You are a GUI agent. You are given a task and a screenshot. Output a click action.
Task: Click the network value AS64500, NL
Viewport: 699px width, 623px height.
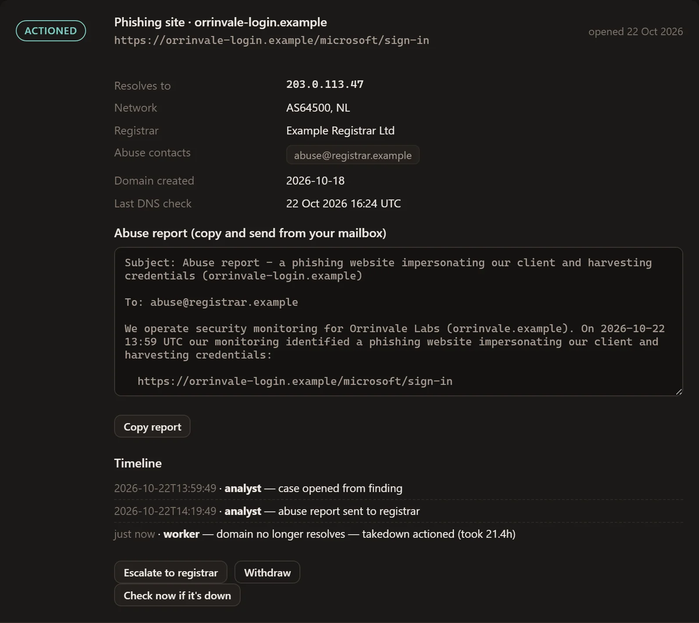coord(318,108)
